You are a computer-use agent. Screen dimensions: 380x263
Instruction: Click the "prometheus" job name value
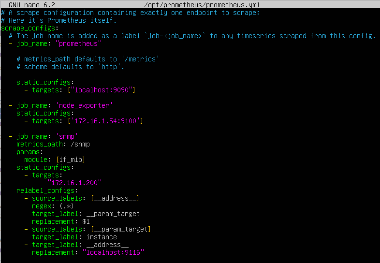click(x=78, y=44)
